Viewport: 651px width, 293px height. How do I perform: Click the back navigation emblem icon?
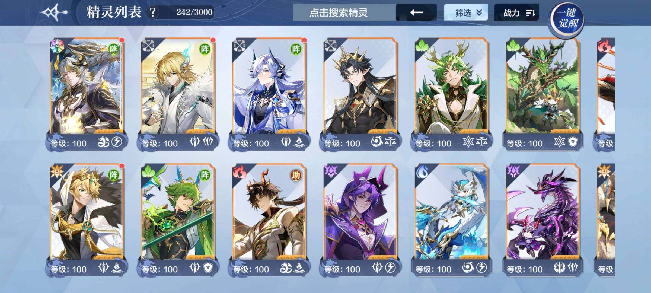pyautogui.click(x=54, y=12)
